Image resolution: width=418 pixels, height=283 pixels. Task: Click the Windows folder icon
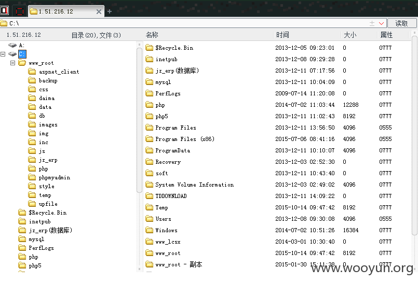click(150, 230)
